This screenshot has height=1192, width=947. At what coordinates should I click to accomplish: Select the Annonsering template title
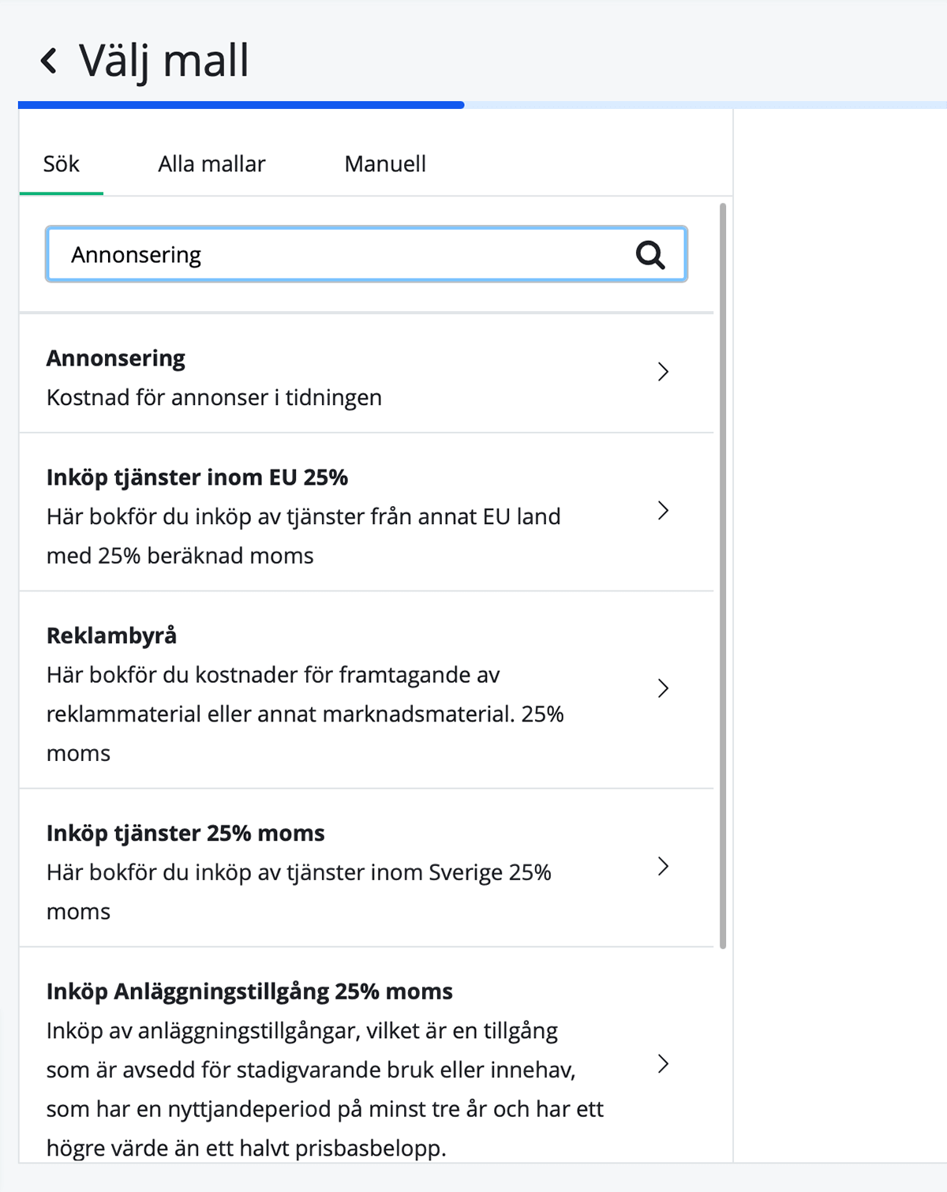coord(116,358)
